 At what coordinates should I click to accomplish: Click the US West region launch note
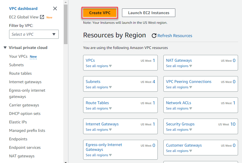(x=125, y=23)
